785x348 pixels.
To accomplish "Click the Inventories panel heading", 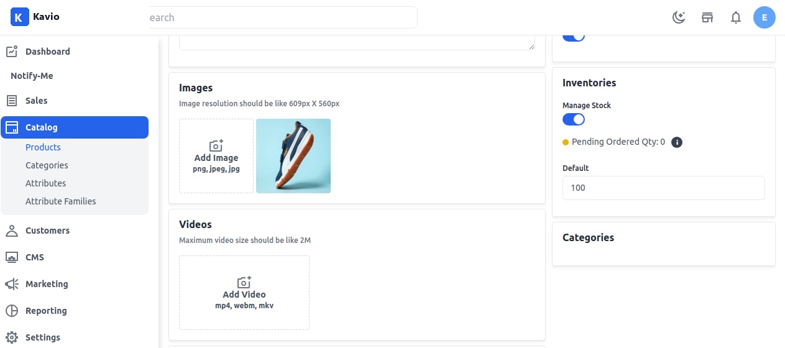I will pyautogui.click(x=589, y=83).
